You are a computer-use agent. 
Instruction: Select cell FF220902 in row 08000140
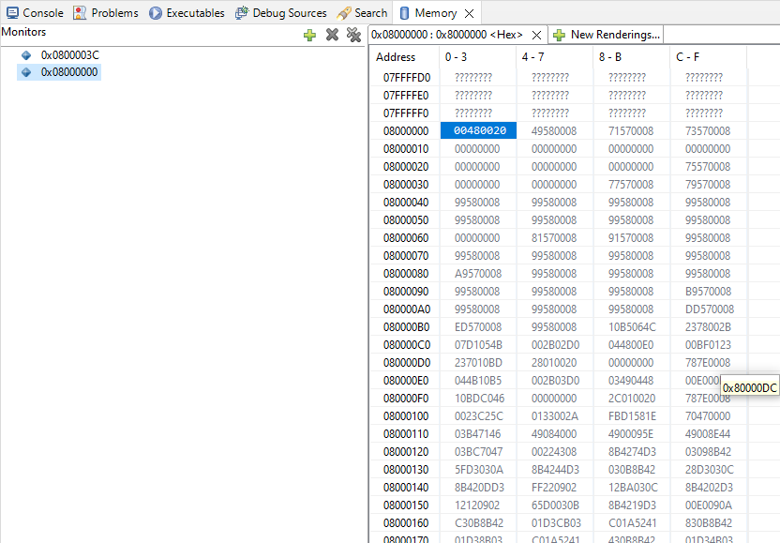[x=555, y=488]
